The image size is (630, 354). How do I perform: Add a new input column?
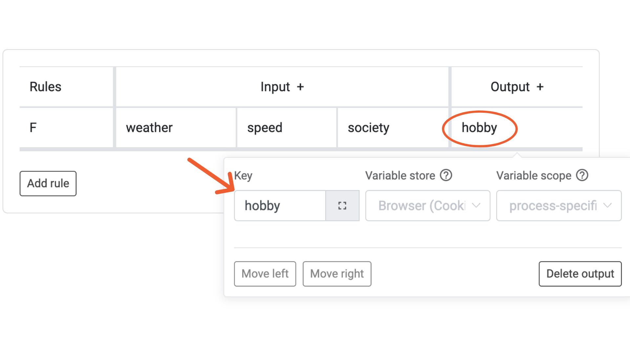coord(301,87)
